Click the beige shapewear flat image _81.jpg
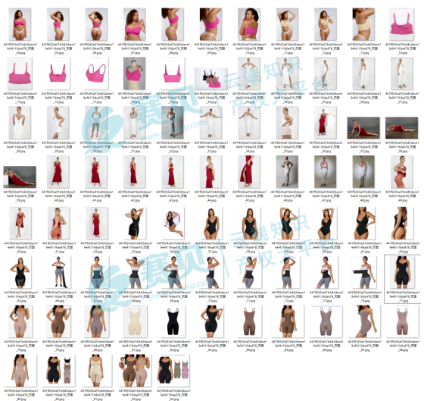 pyautogui.click(x=135, y=321)
